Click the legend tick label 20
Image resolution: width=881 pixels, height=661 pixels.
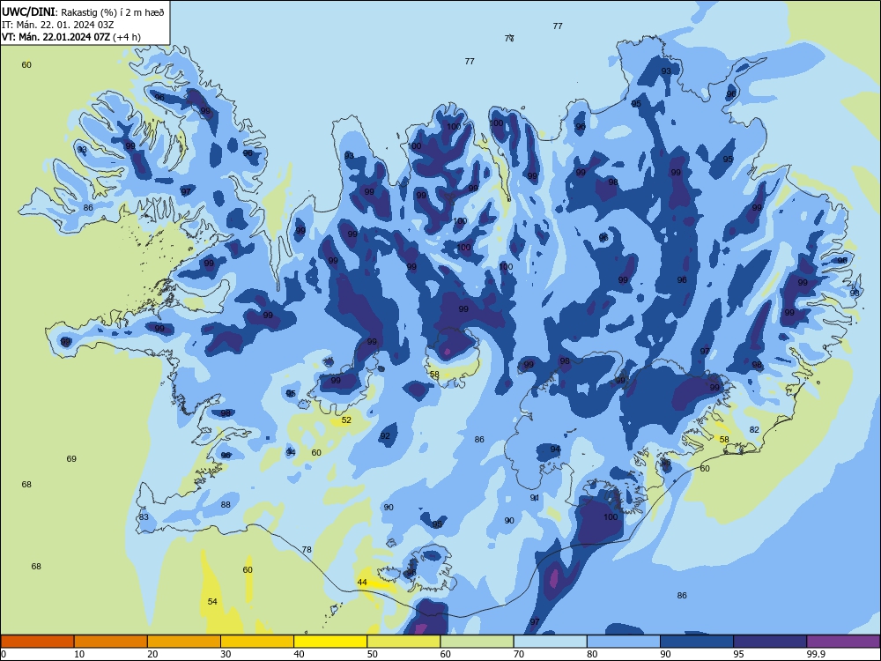click(x=152, y=654)
